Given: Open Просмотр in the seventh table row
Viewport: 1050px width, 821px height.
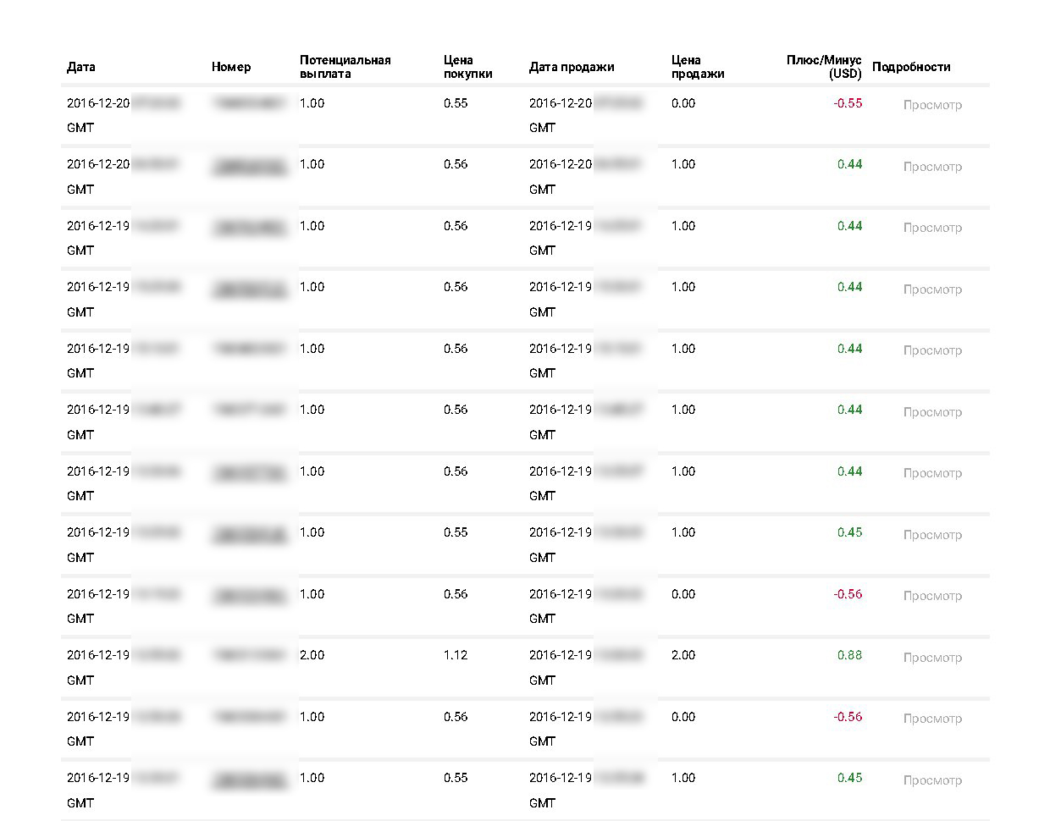Looking at the screenshot, I should click(x=932, y=473).
